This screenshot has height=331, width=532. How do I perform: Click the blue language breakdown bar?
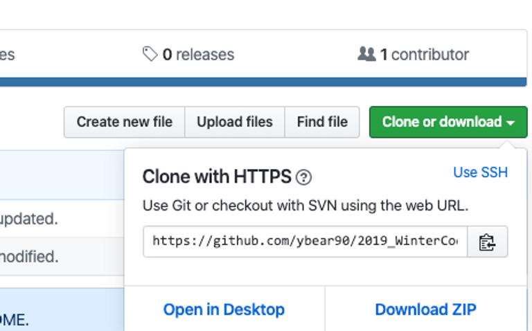(263, 82)
